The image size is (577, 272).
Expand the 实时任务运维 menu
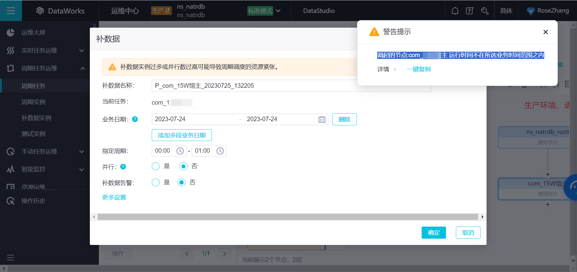(81, 50)
